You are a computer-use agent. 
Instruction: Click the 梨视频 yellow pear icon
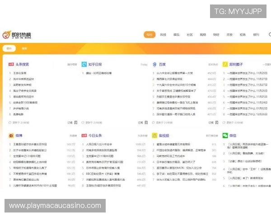coord(154,136)
